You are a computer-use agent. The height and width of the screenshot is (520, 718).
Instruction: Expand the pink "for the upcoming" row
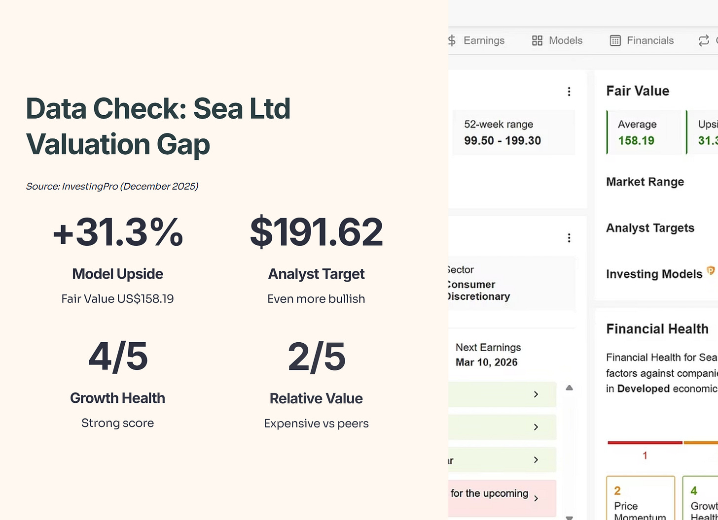point(536,498)
